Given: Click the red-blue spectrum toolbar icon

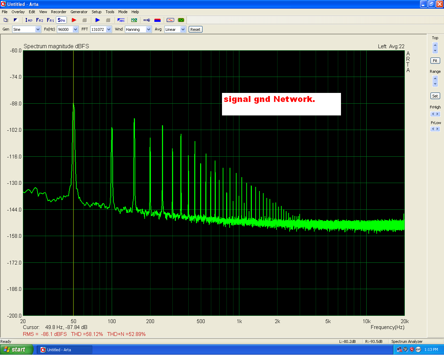Looking at the screenshot, I should pos(157,20).
